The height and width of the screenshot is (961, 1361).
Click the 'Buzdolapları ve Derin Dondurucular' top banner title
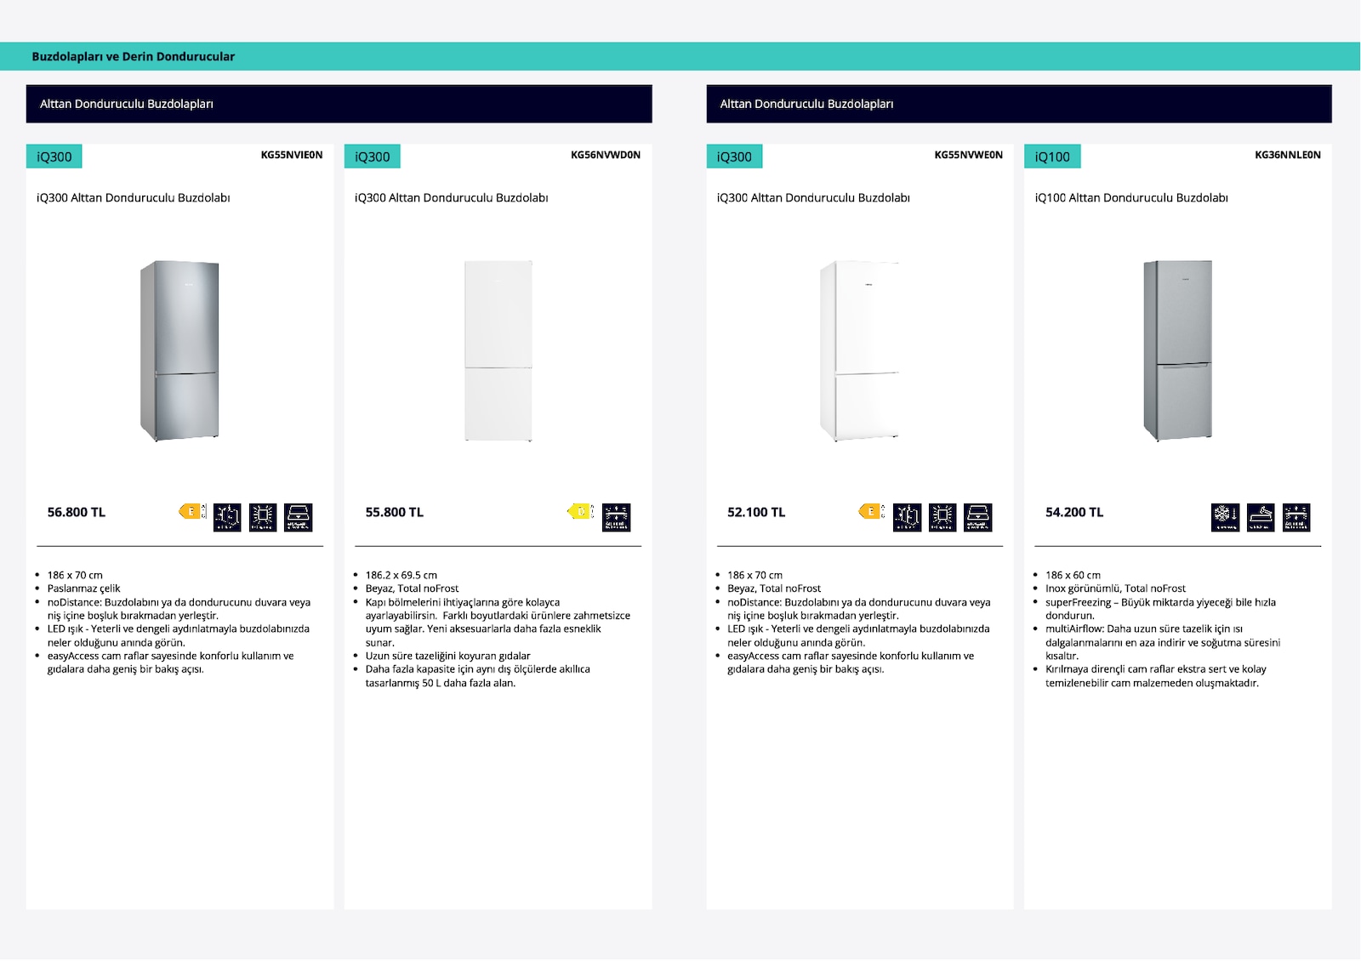(134, 56)
